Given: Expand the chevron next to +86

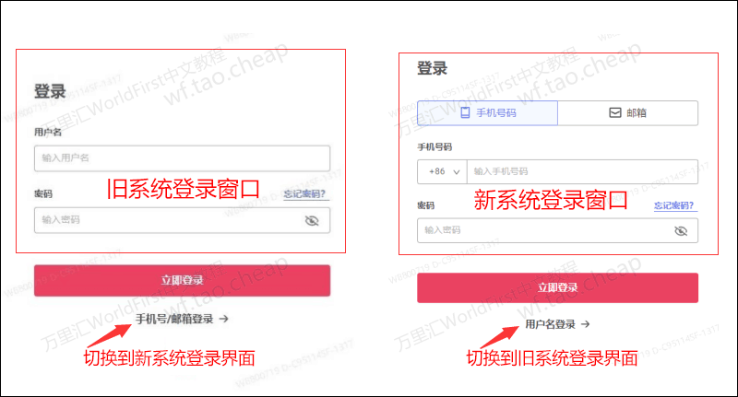Looking at the screenshot, I should click(x=456, y=172).
